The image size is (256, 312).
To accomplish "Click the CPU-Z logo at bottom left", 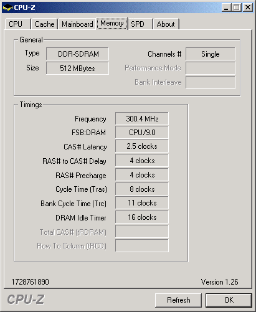I will tap(26, 300).
